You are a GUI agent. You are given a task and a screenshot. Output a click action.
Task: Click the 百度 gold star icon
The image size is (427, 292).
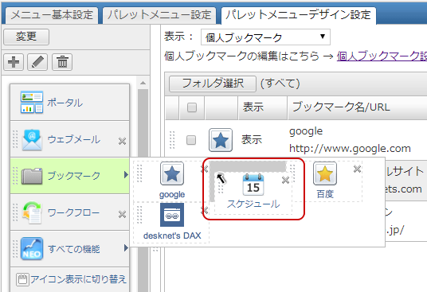tap(325, 173)
